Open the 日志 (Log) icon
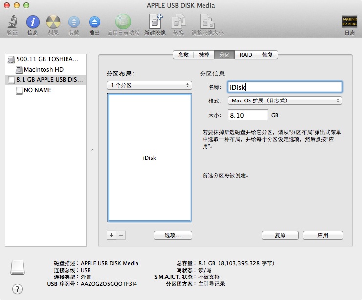 350,22
